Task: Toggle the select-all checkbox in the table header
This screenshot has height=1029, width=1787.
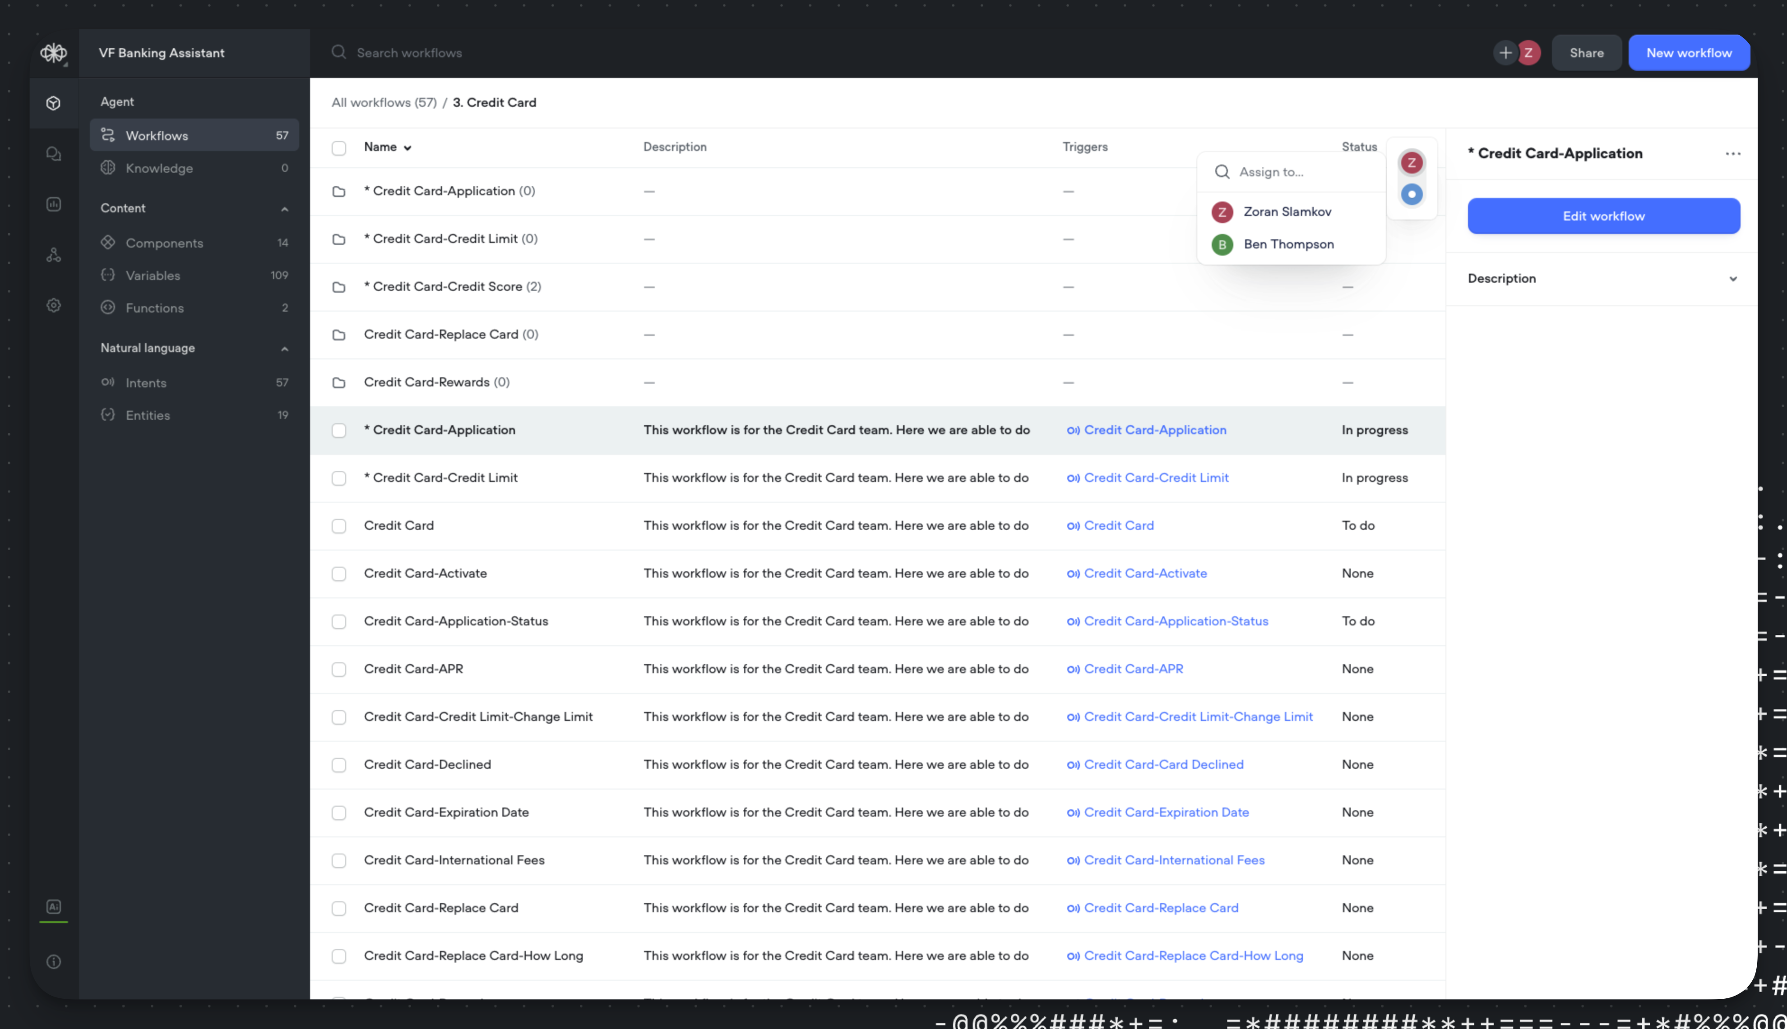Action: pos(339,148)
